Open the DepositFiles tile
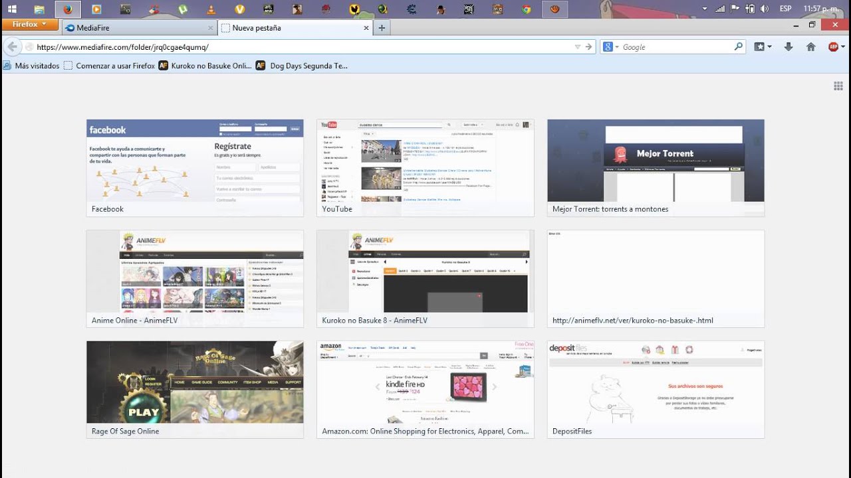This screenshot has width=851, height=478. coord(656,390)
